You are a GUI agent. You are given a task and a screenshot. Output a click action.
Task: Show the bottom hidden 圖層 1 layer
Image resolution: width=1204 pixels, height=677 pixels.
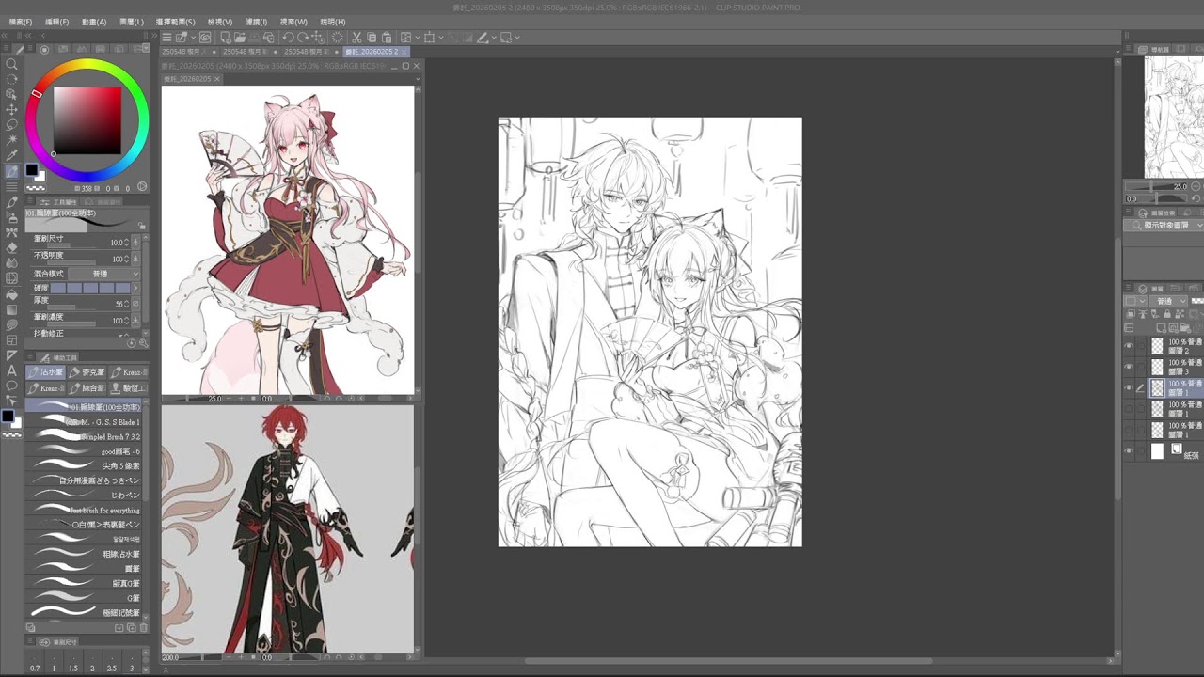click(x=1129, y=430)
